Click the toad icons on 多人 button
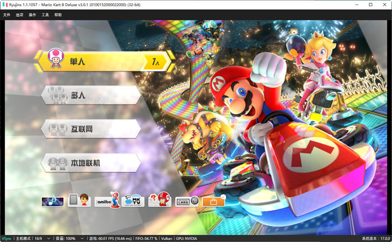The height and width of the screenshot is (242, 392). pos(57,95)
